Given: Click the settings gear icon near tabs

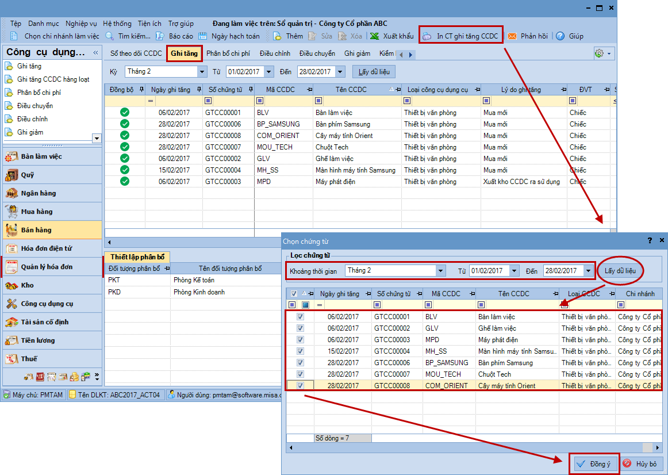Looking at the screenshot, I should click(599, 53).
